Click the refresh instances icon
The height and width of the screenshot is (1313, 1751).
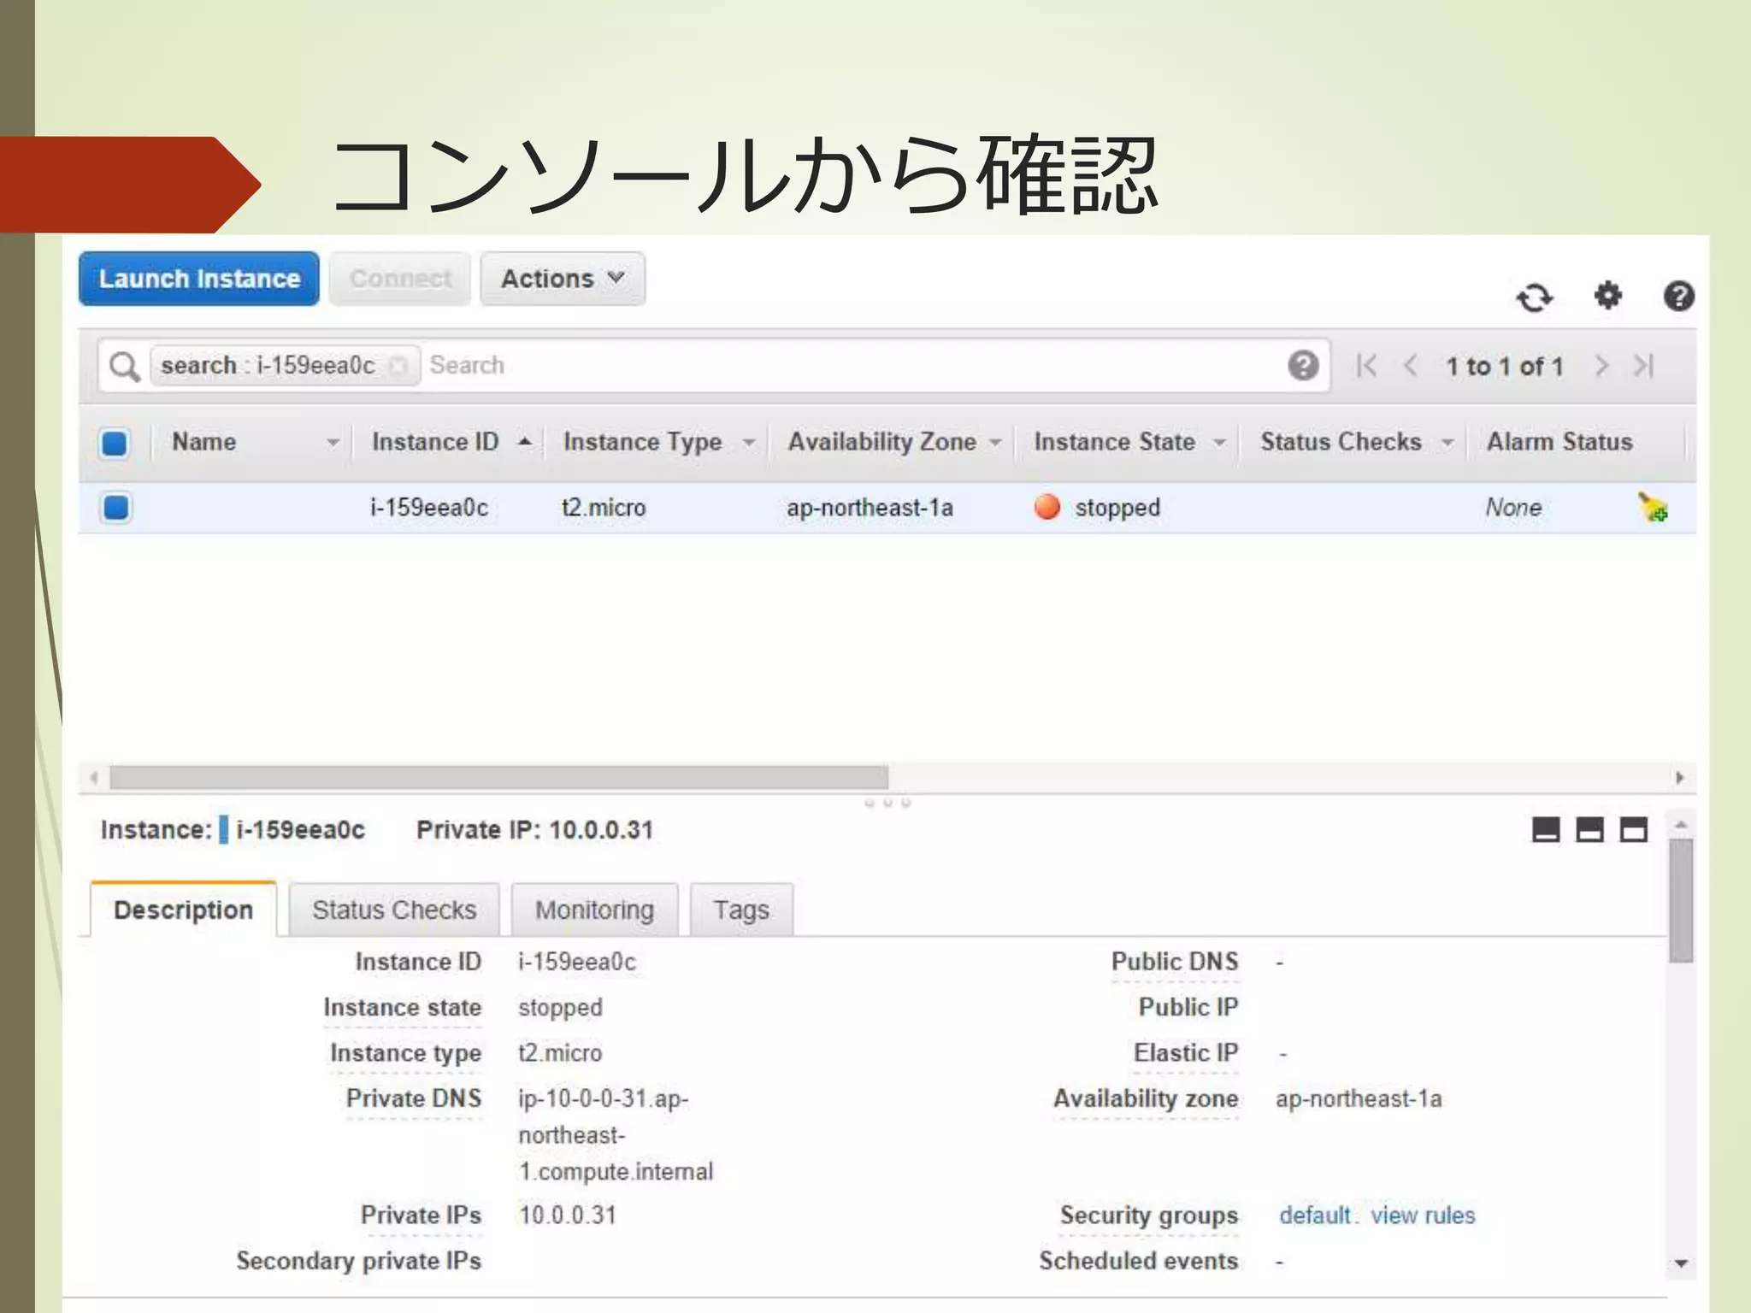[x=1534, y=297]
